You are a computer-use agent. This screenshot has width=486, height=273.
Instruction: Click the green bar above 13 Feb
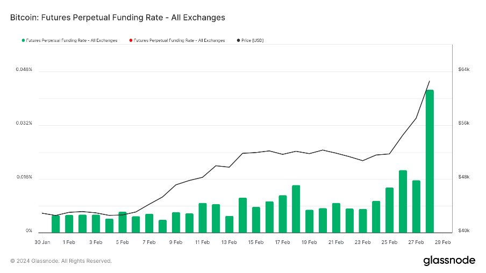[230, 224]
